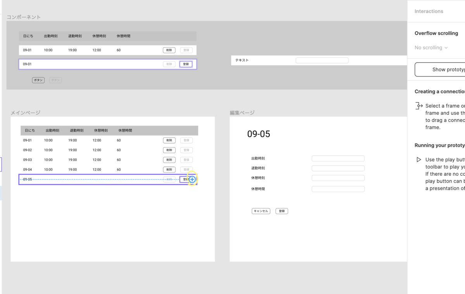Select the Overflow scrolling section title
The height and width of the screenshot is (294, 465).
point(436,33)
